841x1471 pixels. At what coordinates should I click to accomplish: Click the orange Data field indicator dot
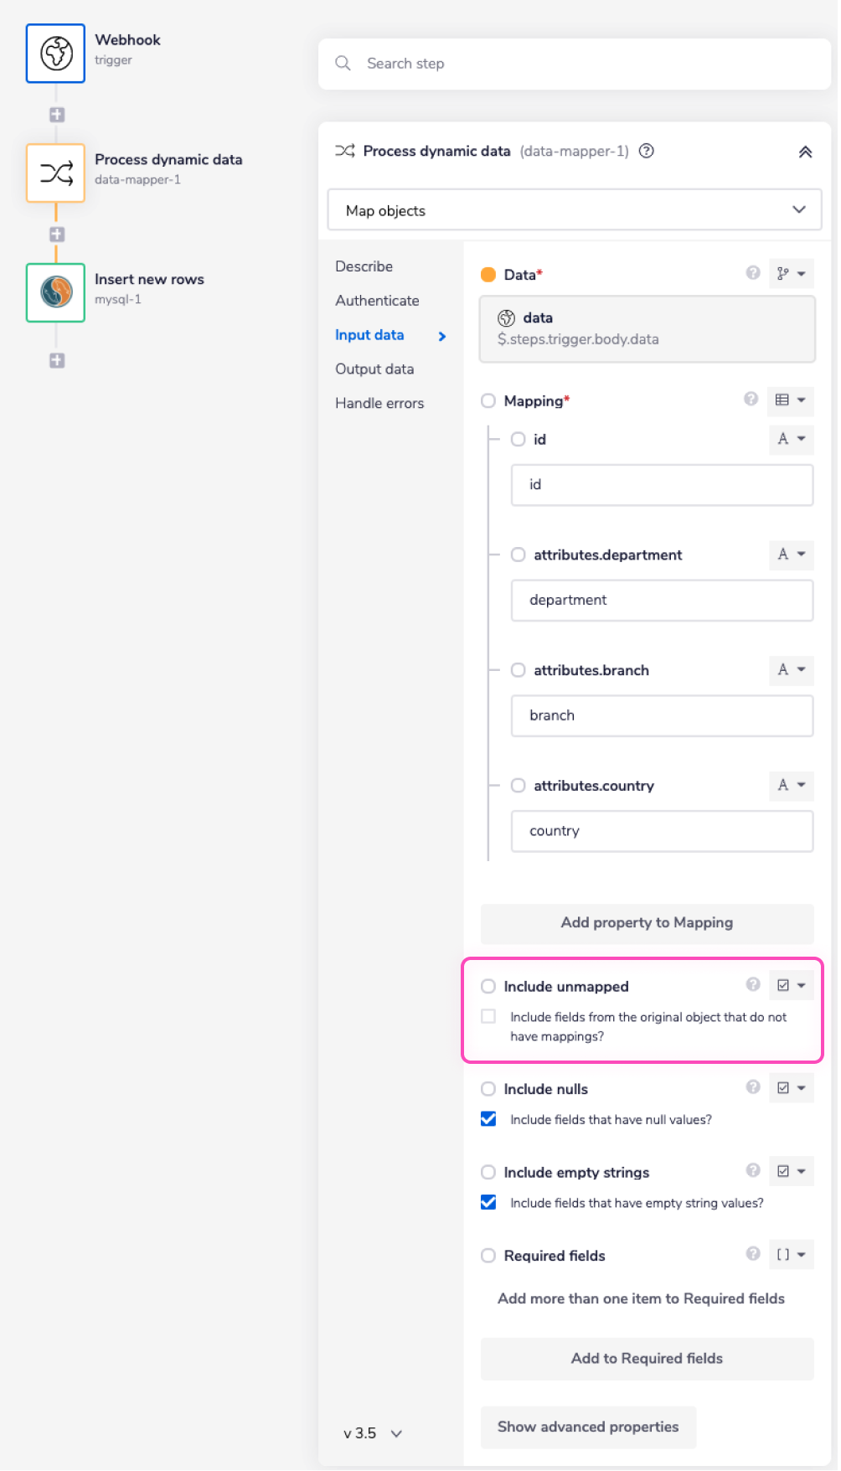[x=488, y=275]
